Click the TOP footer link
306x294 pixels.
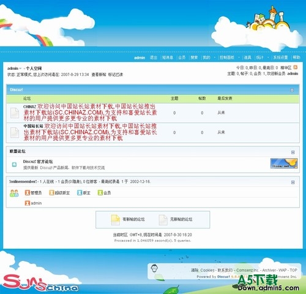293,270
